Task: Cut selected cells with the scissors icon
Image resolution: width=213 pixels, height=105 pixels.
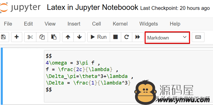Action: pos(30,37)
